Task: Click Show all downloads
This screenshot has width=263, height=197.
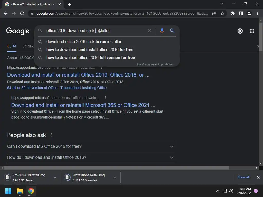Action: pos(243,177)
